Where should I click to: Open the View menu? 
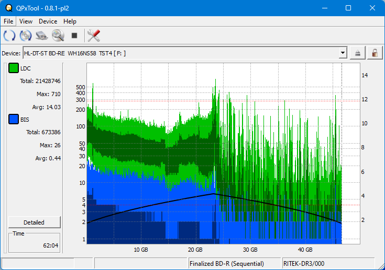click(26, 21)
